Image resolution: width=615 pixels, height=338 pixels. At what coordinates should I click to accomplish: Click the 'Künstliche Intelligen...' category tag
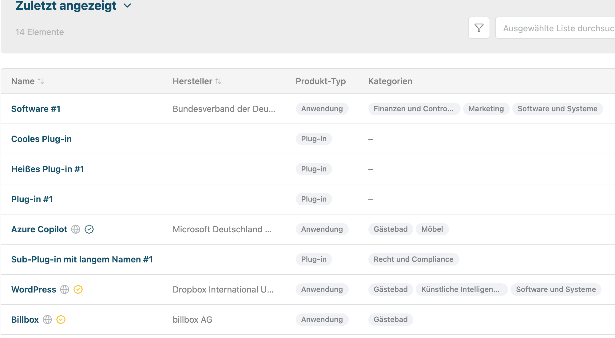[x=461, y=289]
